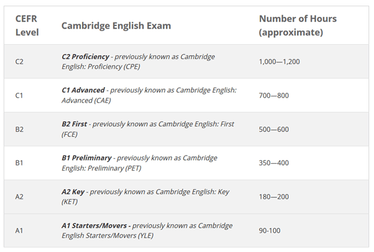
Task: Select the 350—400 hours value
Action: coord(274,163)
